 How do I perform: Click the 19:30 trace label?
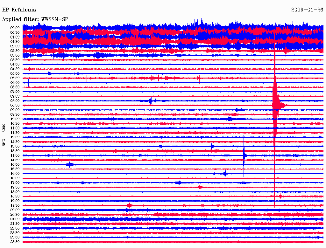(x=15, y=206)
